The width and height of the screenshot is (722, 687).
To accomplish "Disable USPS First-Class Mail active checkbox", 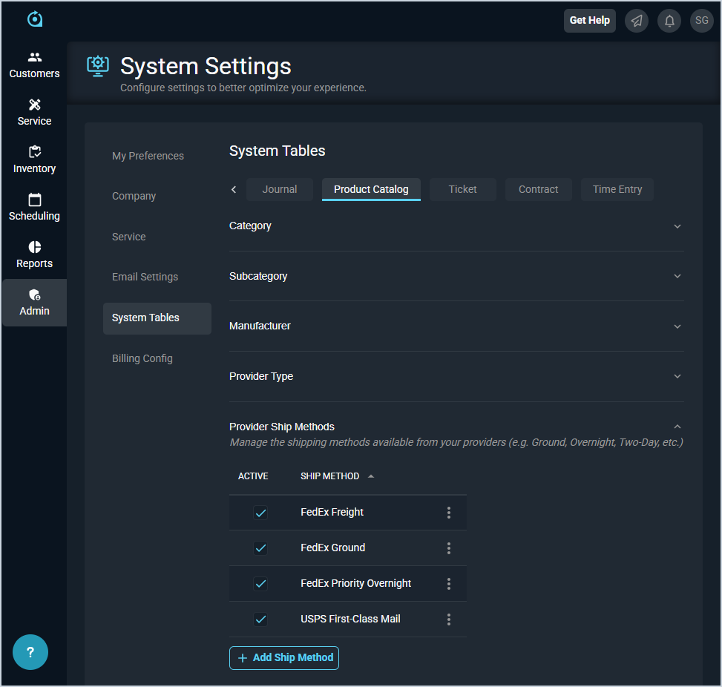I will tap(260, 619).
